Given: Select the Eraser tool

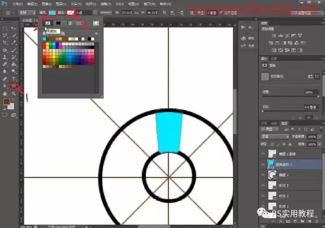Looking at the screenshot, I should (x=5, y=64).
